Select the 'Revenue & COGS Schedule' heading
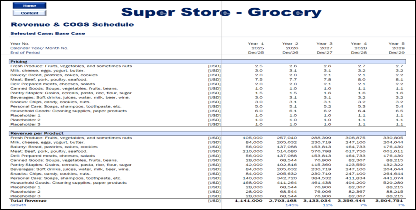Image resolution: width=416 pixels, height=210 pixels. point(72,25)
